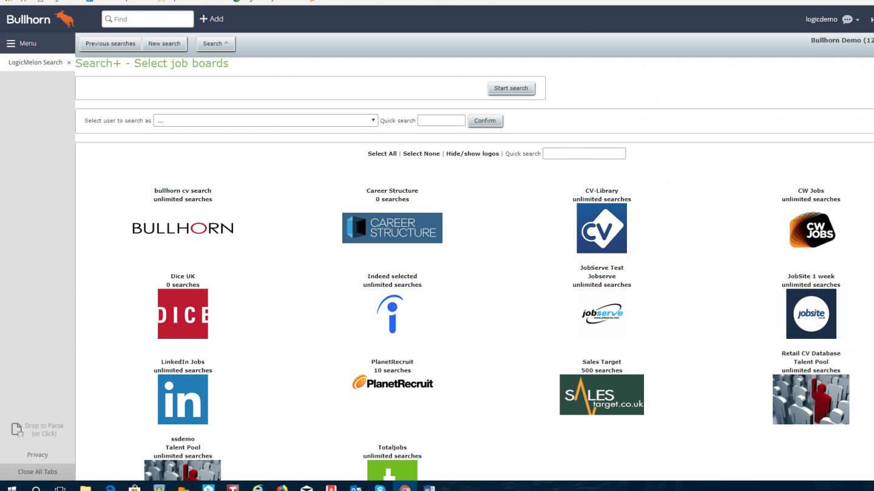Click the 'ssdemo' label
The image size is (874, 491).
click(183, 439)
